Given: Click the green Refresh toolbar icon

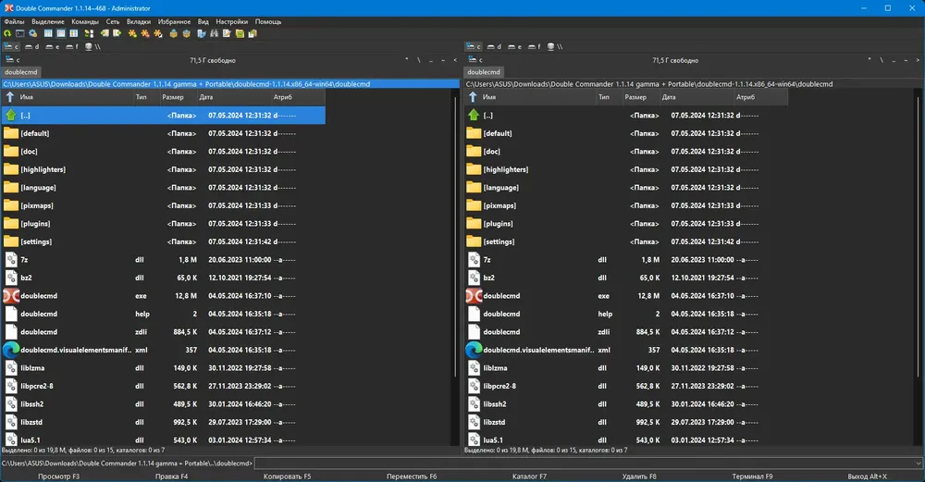Looking at the screenshot, I should tap(7, 33).
